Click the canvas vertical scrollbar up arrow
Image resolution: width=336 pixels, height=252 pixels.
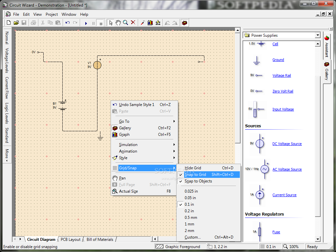click(238, 31)
